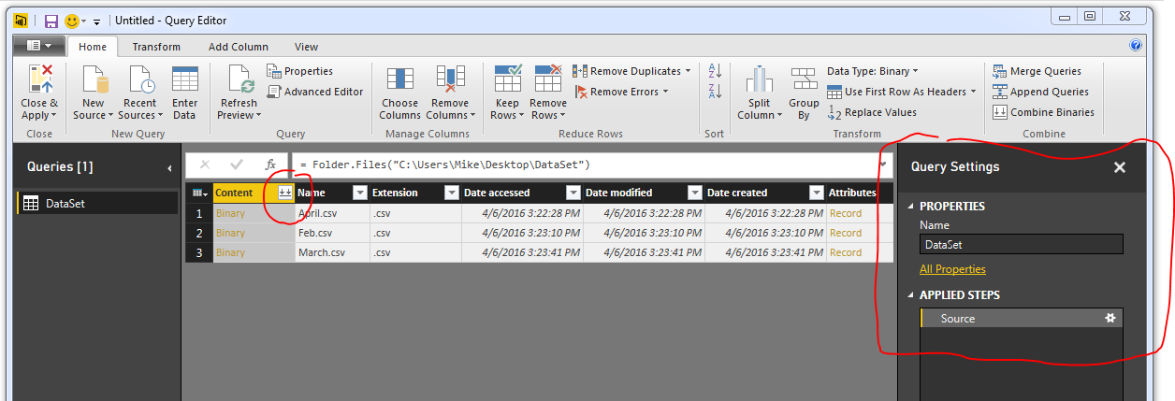Collapse the PROPERTIES section
The width and height of the screenshot is (1175, 401).
(x=912, y=207)
